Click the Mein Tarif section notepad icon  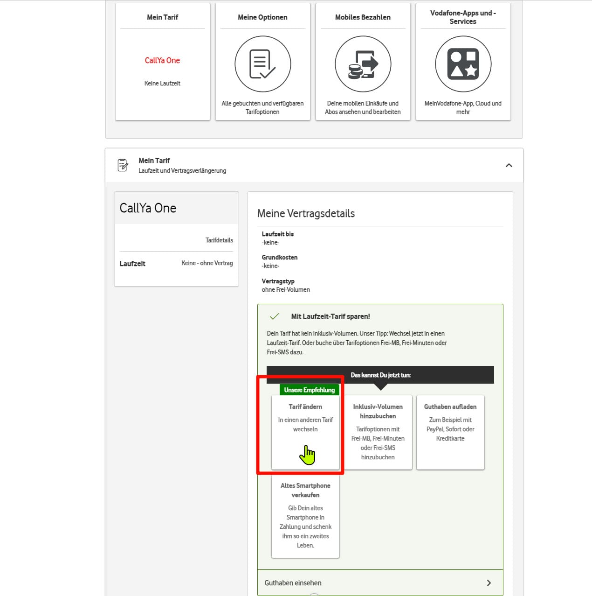click(x=123, y=165)
